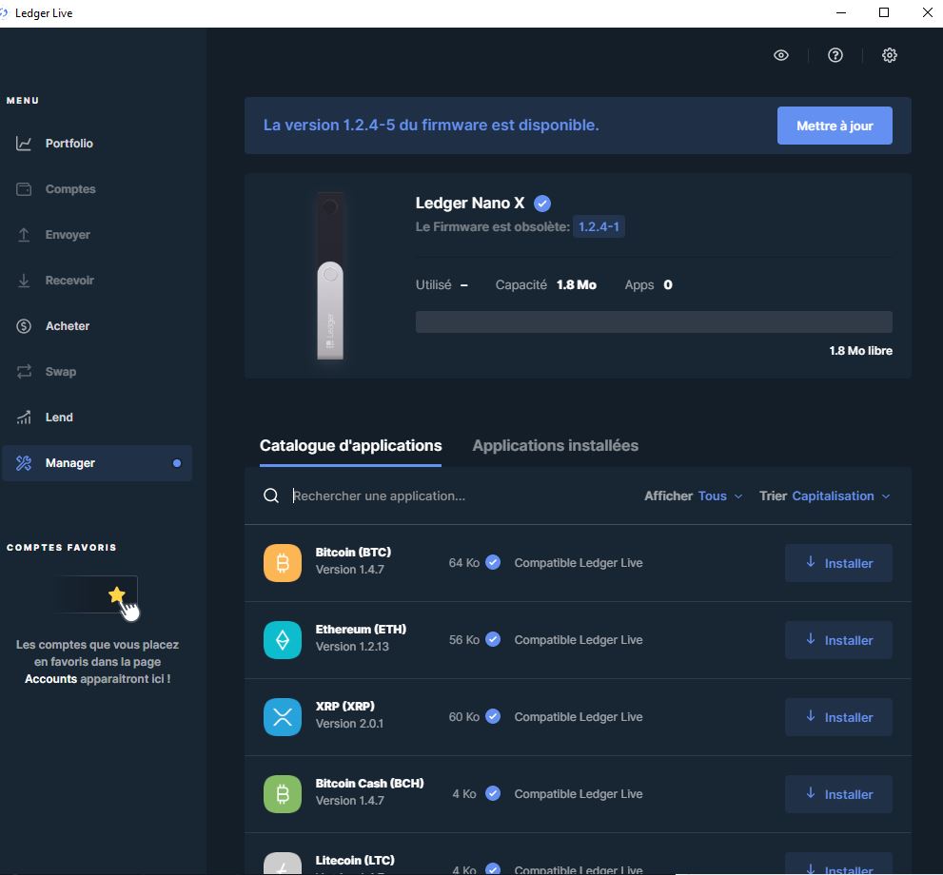
Task: Click the Manager notification dot
Action: [x=177, y=463]
